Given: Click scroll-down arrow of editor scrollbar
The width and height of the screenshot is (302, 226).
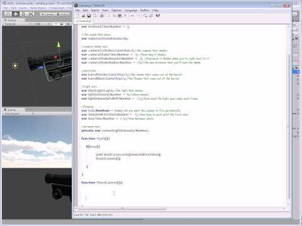Looking at the screenshot, I should pos(288,204).
